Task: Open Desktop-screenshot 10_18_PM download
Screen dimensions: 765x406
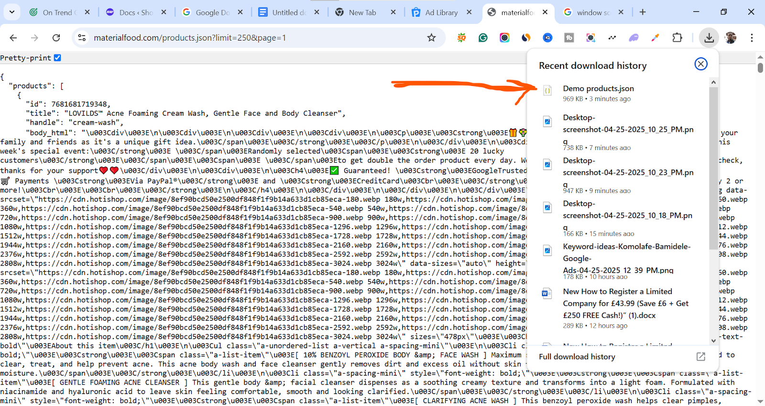Action: tap(619, 217)
